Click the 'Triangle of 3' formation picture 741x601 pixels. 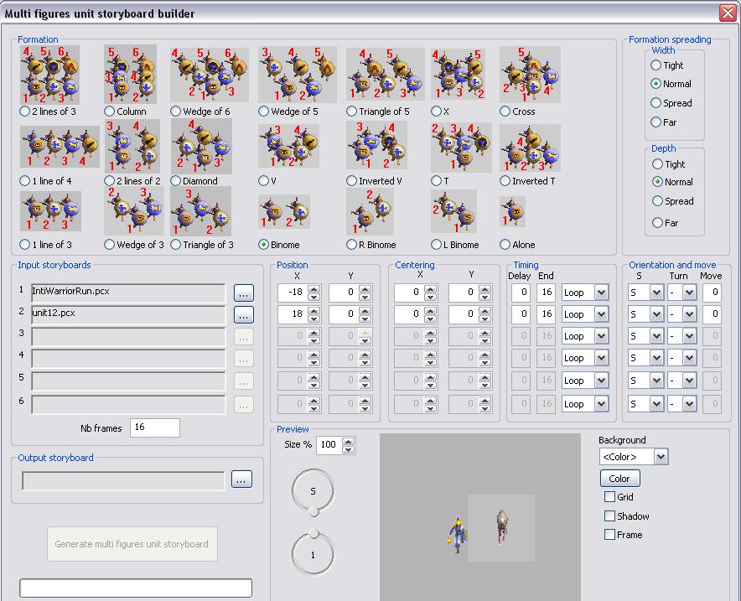(201, 210)
